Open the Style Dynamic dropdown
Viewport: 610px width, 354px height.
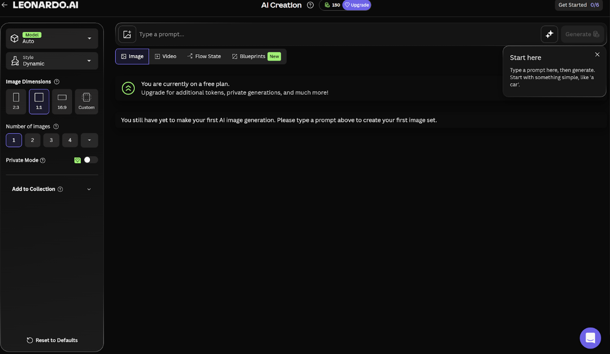(52, 61)
